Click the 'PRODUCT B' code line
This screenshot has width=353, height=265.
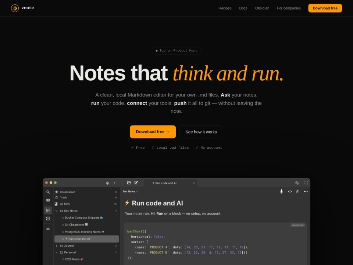(191, 252)
